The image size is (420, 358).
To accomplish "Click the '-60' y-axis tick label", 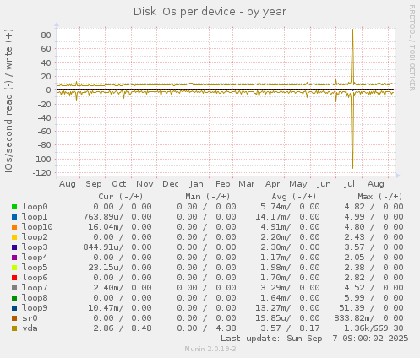I will pyautogui.click(x=44, y=132).
